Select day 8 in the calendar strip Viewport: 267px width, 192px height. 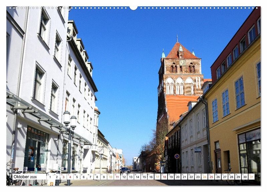coord(97,177)
